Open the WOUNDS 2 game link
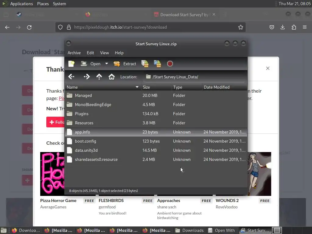Screen dimensions: 312x234 click(227, 200)
